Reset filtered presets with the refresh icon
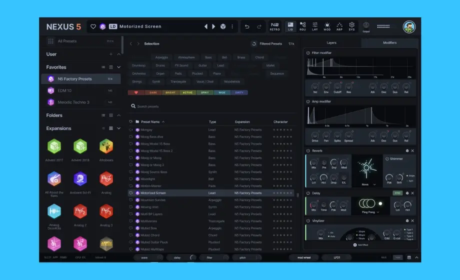 [x=254, y=43]
